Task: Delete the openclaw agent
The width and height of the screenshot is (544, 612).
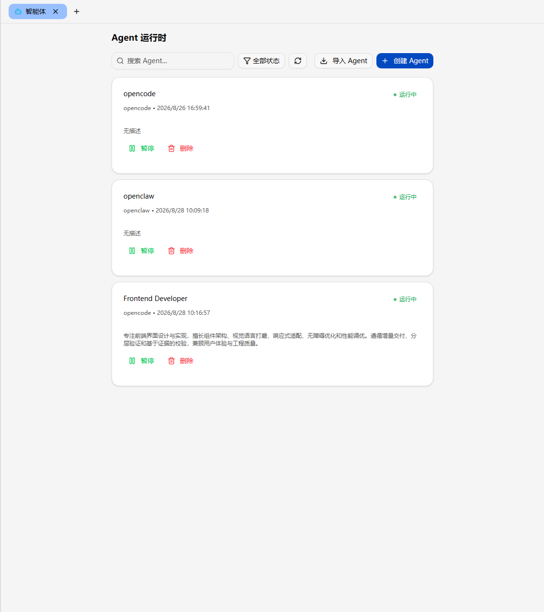Action: [181, 251]
